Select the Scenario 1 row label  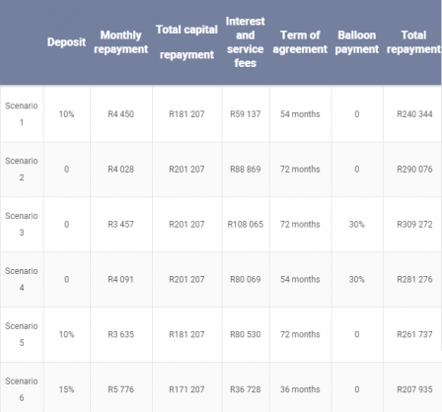(x=22, y=114)
